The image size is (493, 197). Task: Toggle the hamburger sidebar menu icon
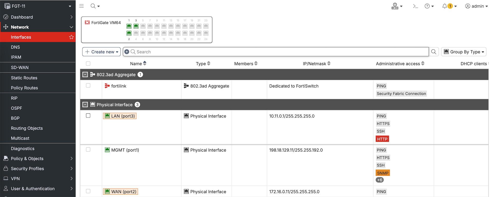click(x=81, y=6)
